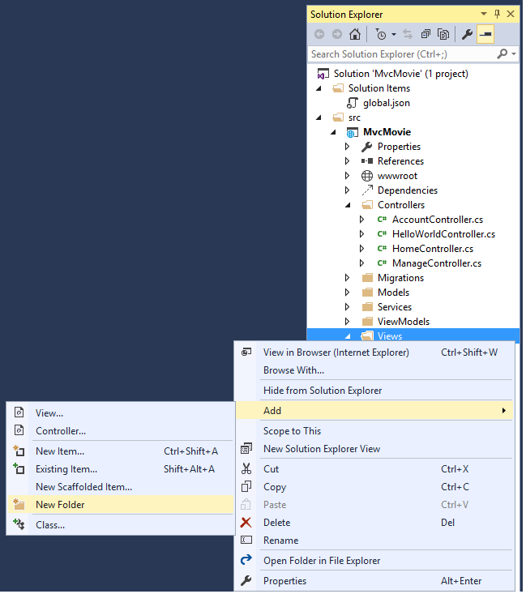Click Copy in the context menu
The width and height of the screenshot is (526, 594).
(x=375, y=489)
